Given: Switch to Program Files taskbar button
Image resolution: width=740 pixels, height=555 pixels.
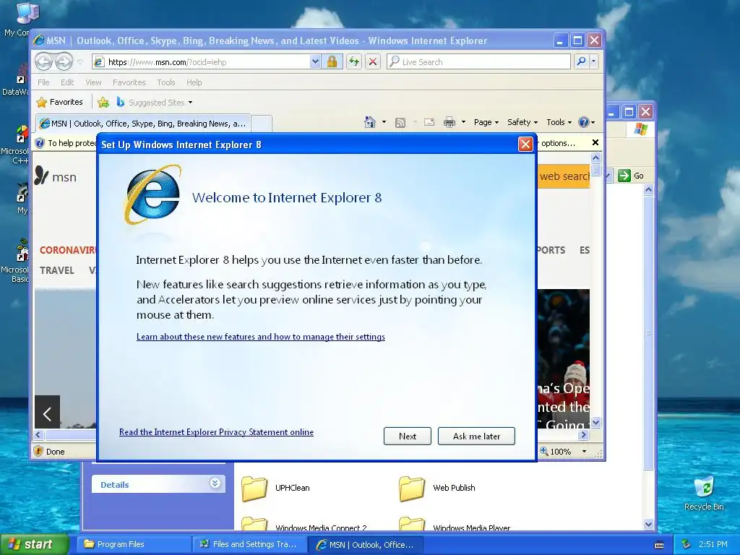Looking at the screenshot, I should coord(135,544).
